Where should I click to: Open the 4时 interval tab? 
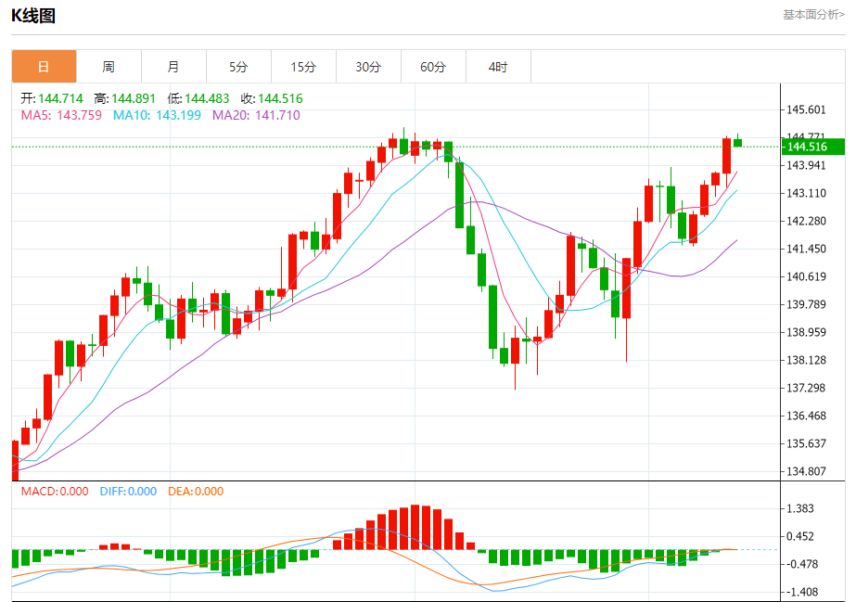click(498, 67)
